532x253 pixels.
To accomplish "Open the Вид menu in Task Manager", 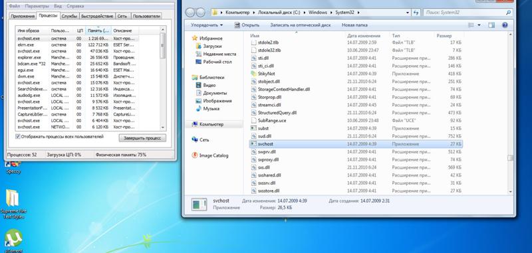I will tap(58, 6).
